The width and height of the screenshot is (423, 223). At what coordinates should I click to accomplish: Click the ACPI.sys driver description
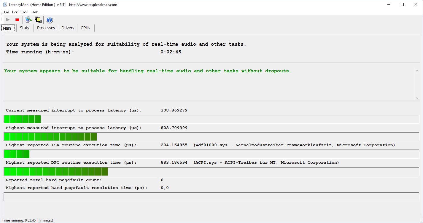[x=266, y=163]
